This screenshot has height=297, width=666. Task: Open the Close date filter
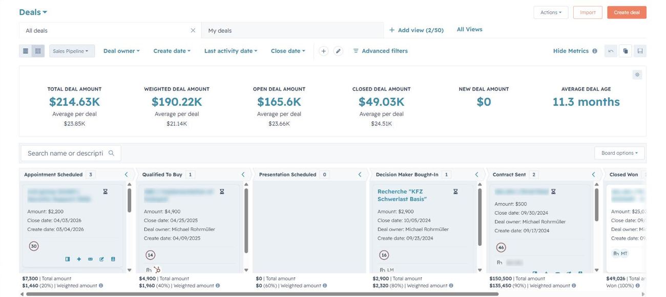pos(288,51)
